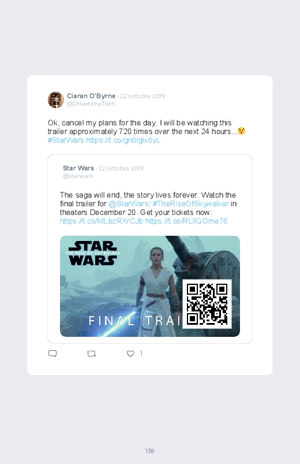
Task: Open the t.co/MLbzRXrCJb link
Action: pyautogui.click(x=102, y=221)
